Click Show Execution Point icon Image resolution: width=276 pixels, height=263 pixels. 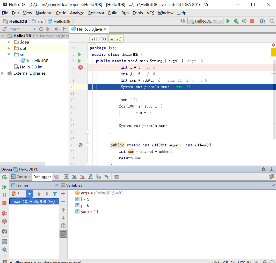click(x=56, y=177)
